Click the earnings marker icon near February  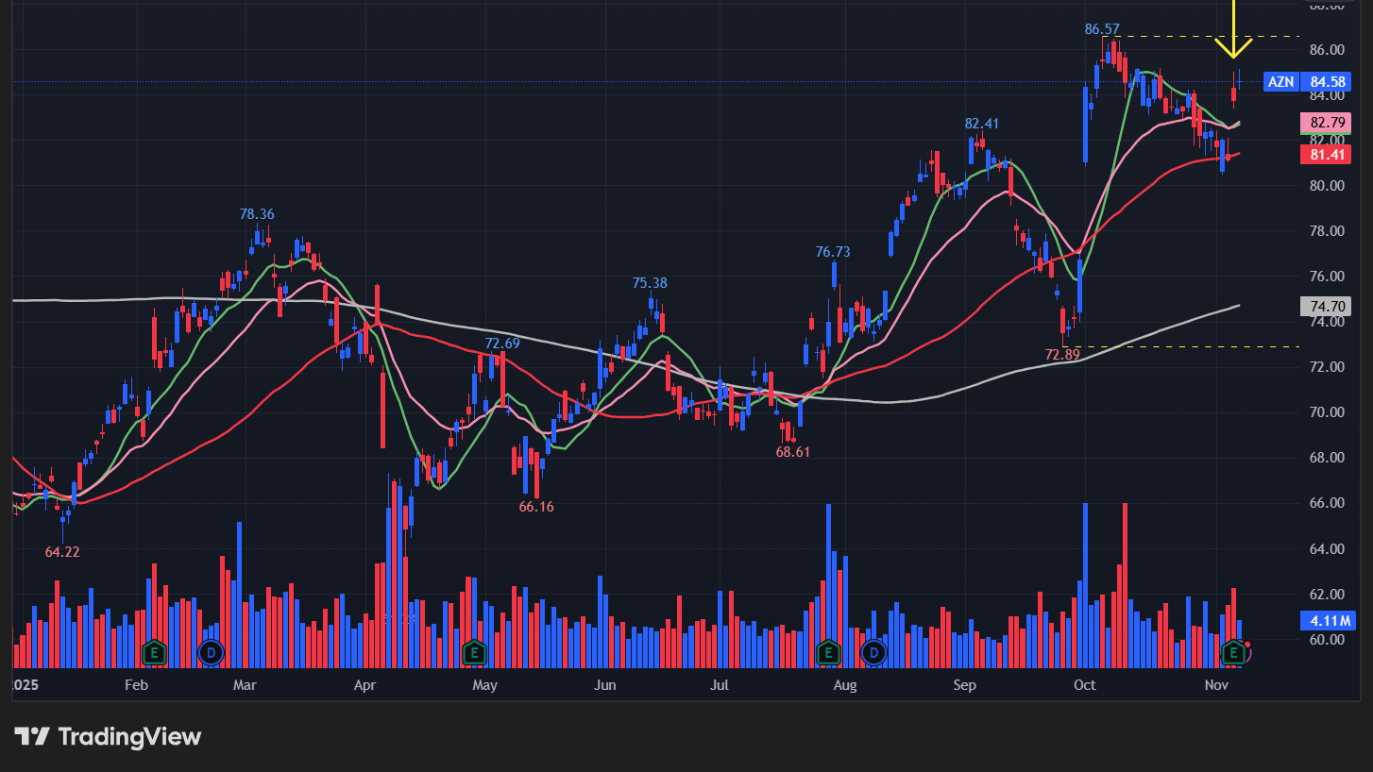154,652
